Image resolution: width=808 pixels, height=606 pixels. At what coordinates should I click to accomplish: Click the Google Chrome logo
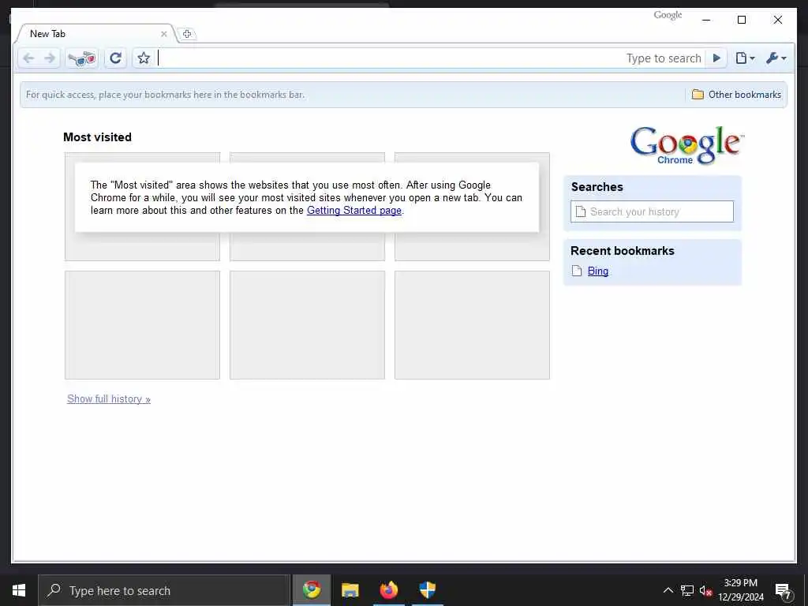coord(687,145)
